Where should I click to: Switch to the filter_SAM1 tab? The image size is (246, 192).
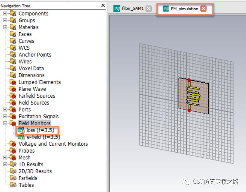[132, 9]
